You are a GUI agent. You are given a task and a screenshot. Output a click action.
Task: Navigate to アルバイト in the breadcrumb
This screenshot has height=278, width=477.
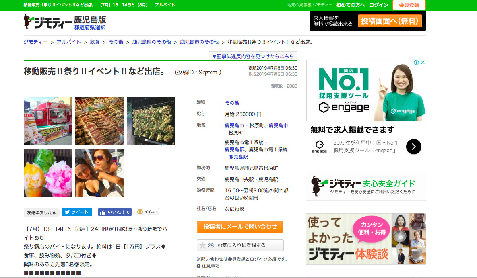tap(69, 42)
